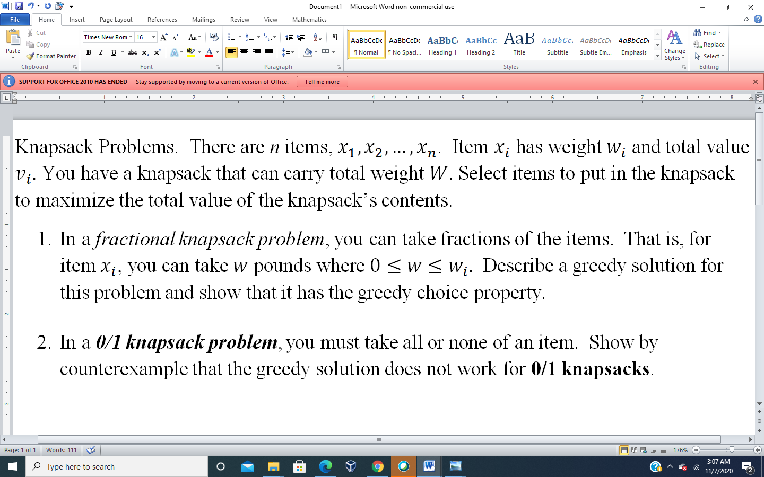Open Find from the Editing group

(x=706, y=32)
